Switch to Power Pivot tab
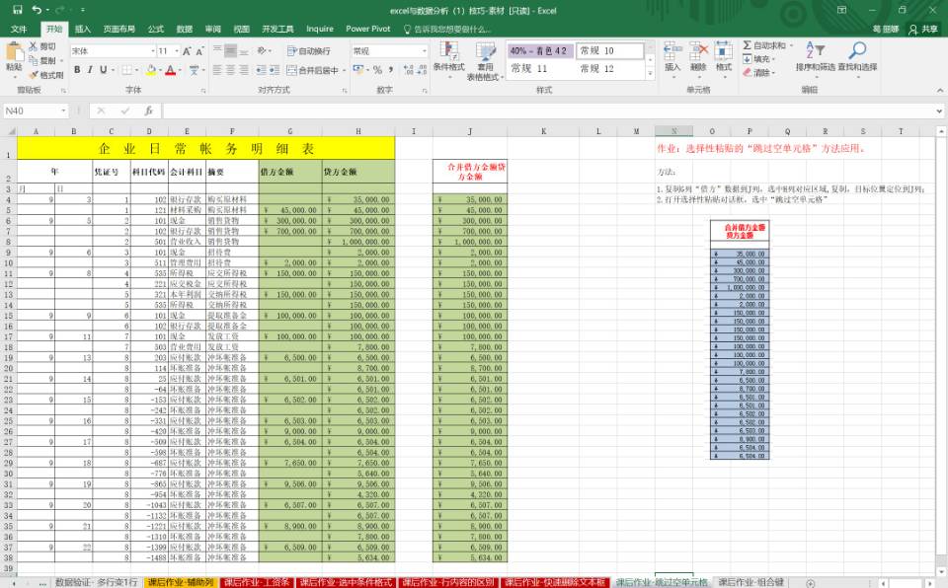 click(368, 29)
